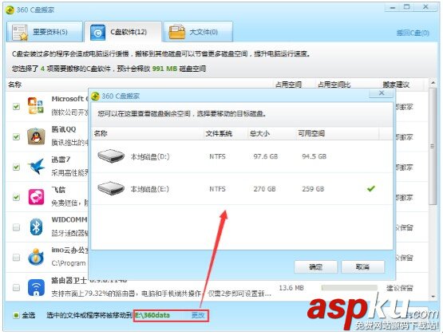Switch to the large files (大文件) tab
The image size is (443, 335).
click(x=198, y=32)
